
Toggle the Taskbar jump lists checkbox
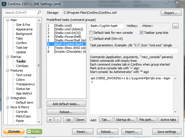tap(141, 33)
